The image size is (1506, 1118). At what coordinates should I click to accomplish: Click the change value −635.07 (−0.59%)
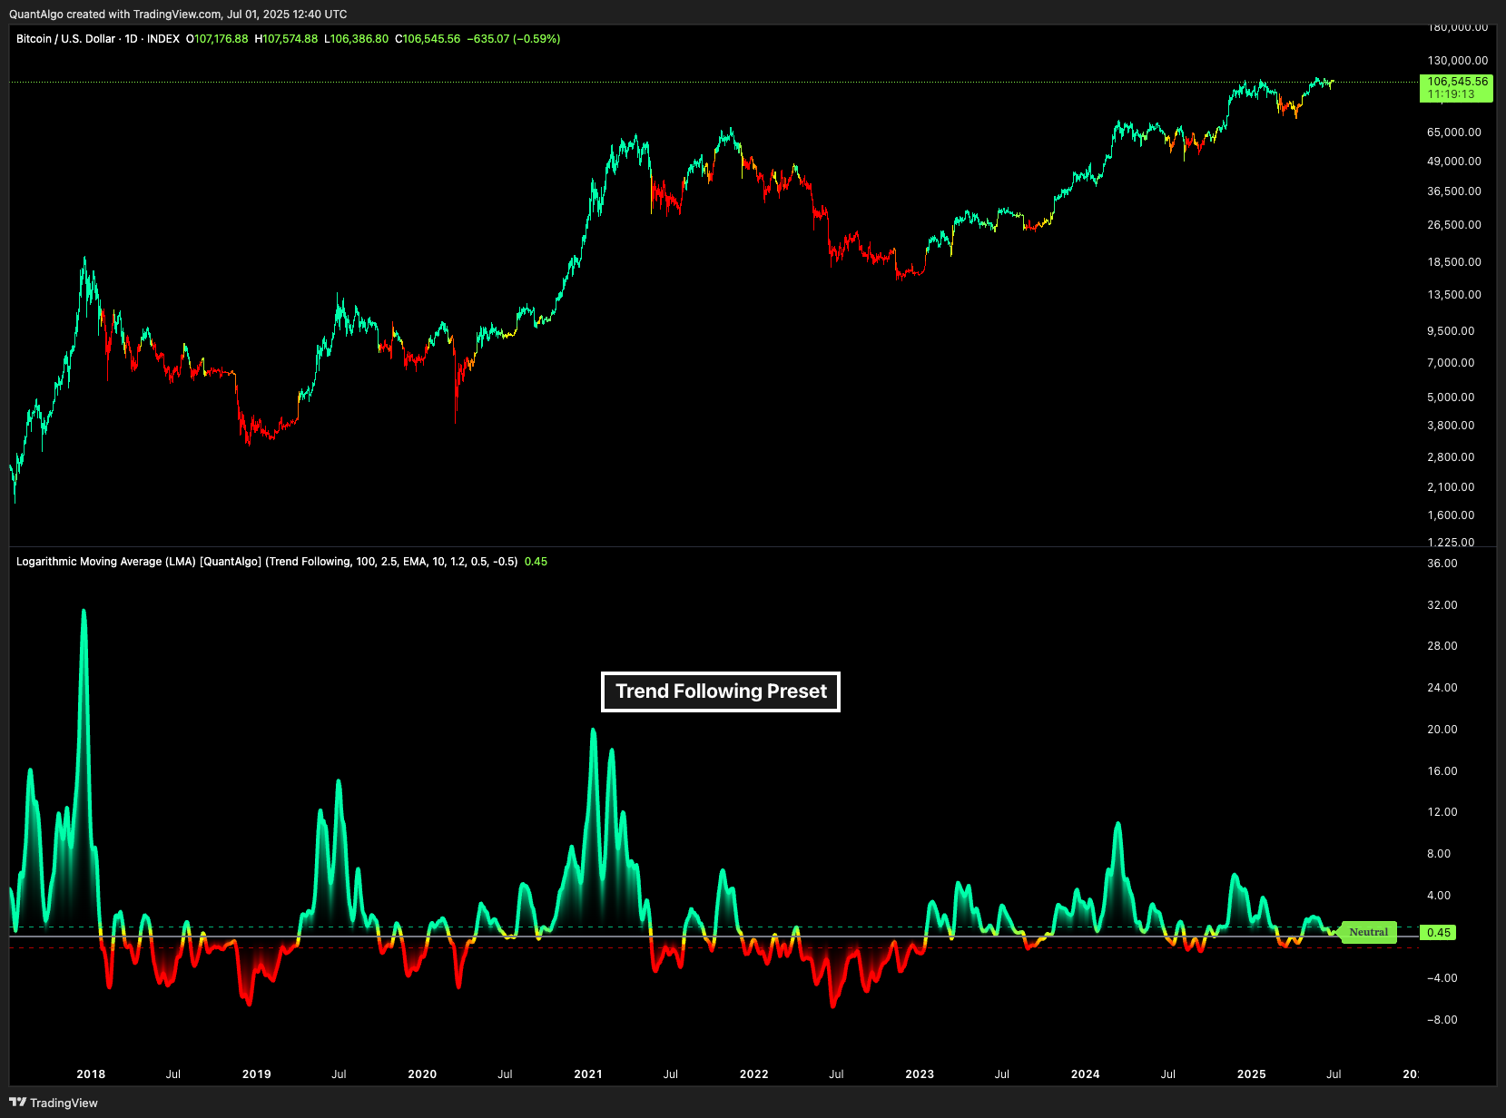[x=514, y=39]
